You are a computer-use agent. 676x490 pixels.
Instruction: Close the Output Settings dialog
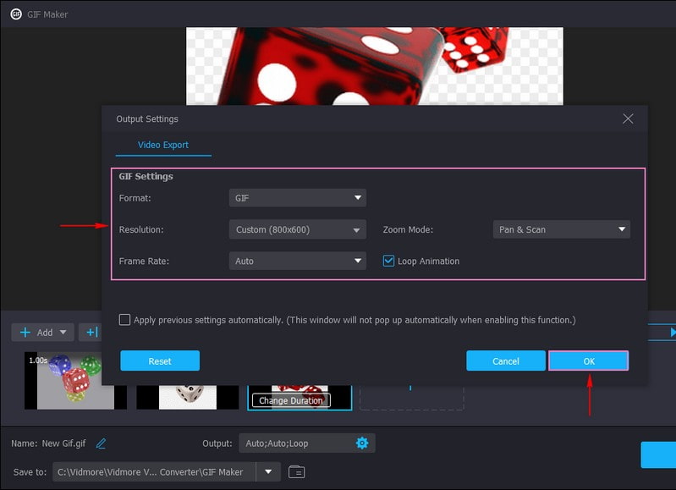(628, 118)
